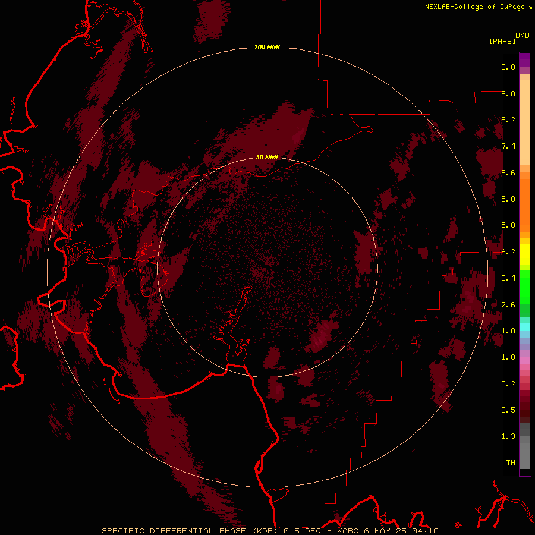Click the pink segment of the color bar

click(x=525, y=360)
